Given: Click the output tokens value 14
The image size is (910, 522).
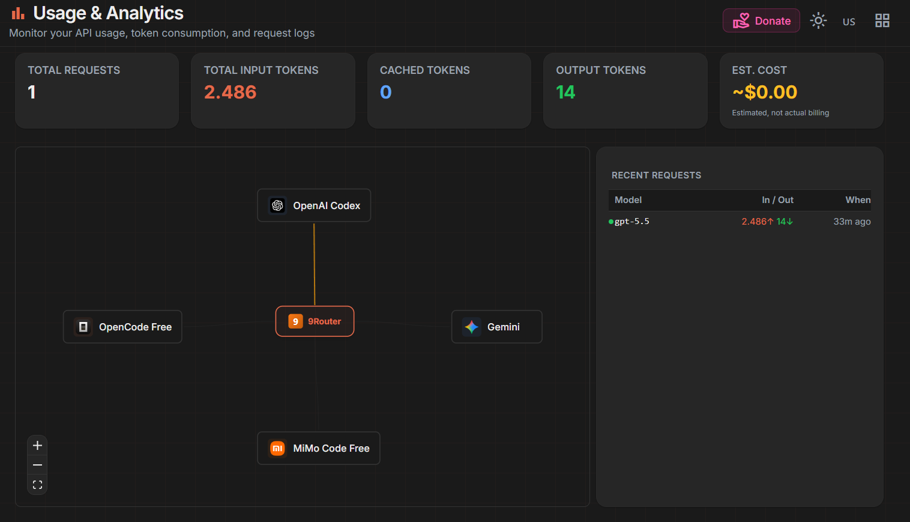Looking at the screenshot, I should 565,92.
